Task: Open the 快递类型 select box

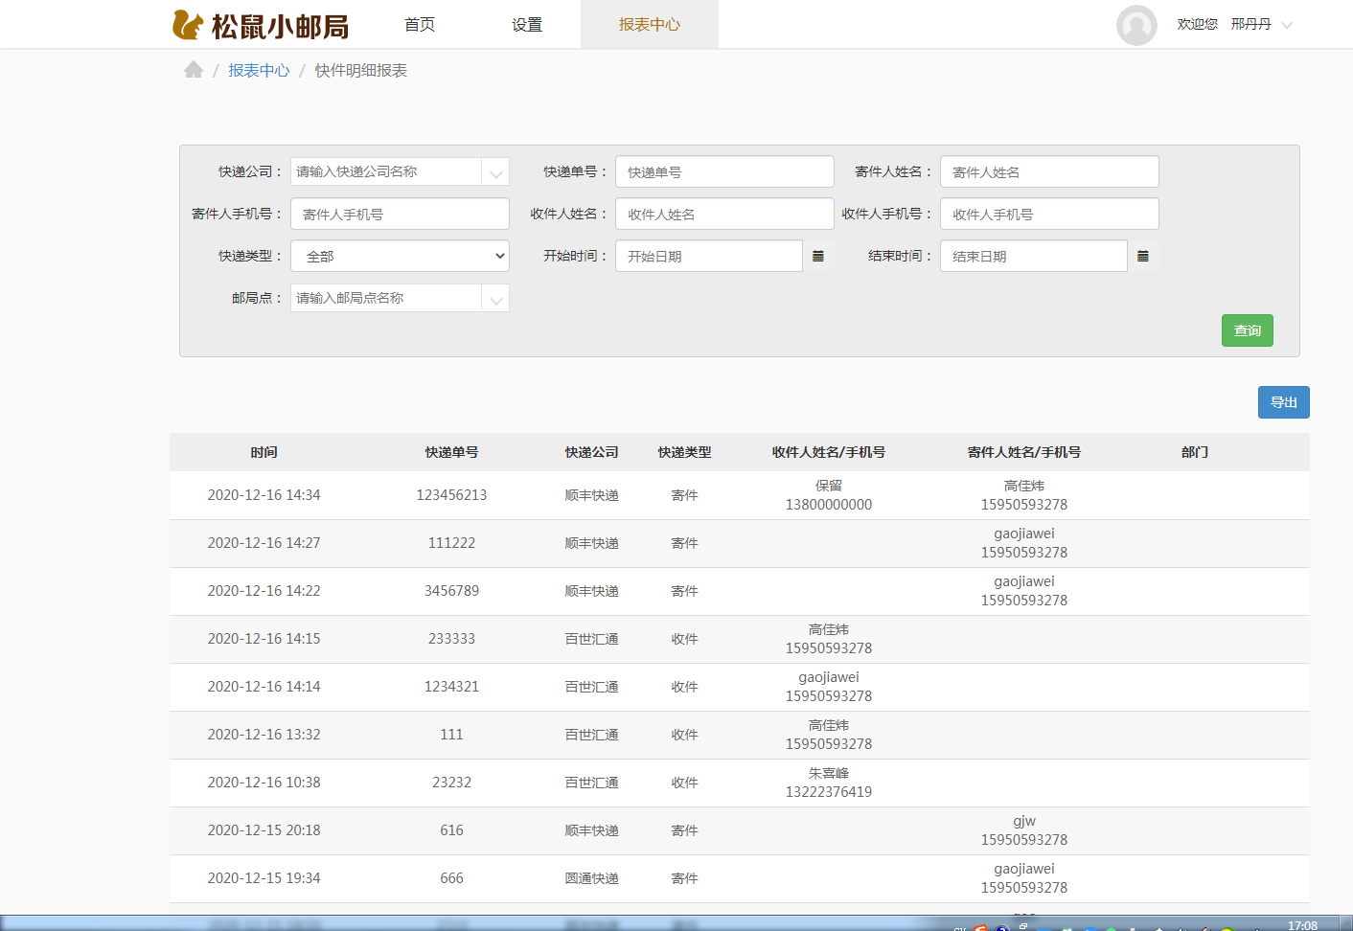Action: [x=400, y=256]
